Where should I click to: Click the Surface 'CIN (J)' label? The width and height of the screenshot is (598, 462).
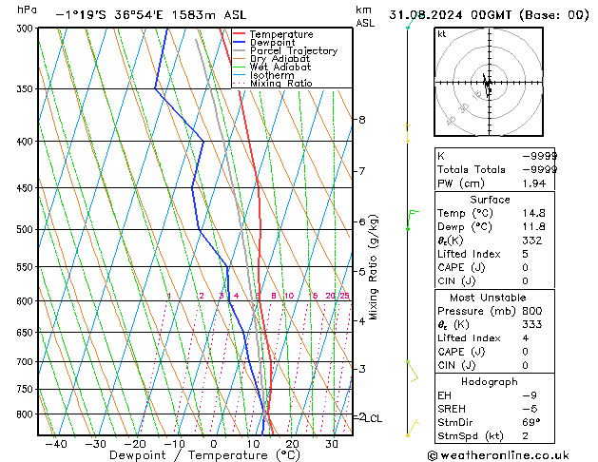coord(456,281)
